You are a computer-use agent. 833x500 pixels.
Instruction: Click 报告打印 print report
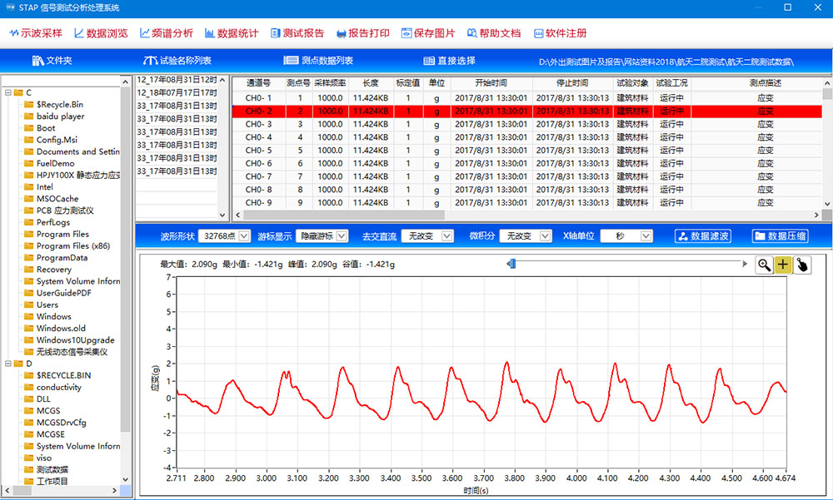(x=363, y=33)
